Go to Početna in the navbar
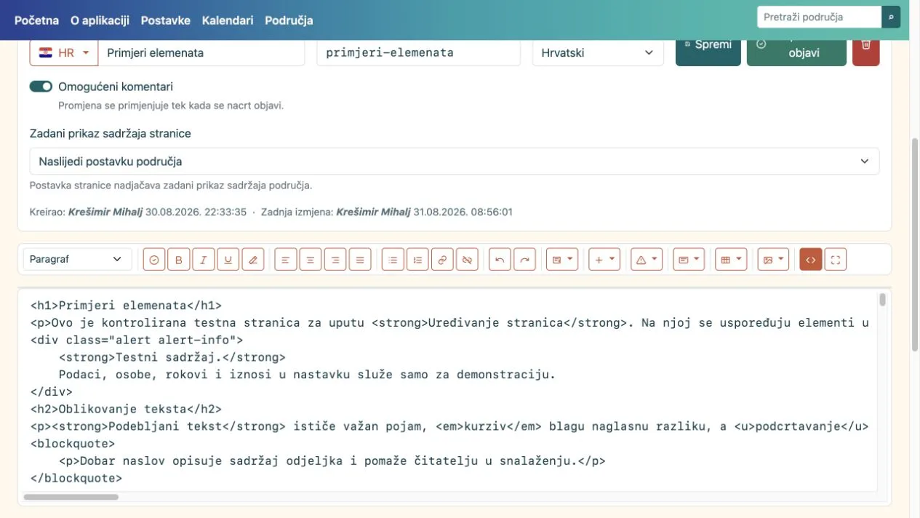Image resolution: width=920 pixels, height=518 pixels. (36, 20)
